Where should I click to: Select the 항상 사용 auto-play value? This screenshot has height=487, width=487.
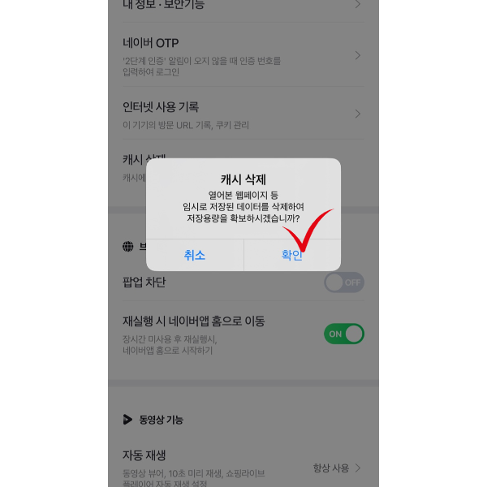[x=331, y=468]
